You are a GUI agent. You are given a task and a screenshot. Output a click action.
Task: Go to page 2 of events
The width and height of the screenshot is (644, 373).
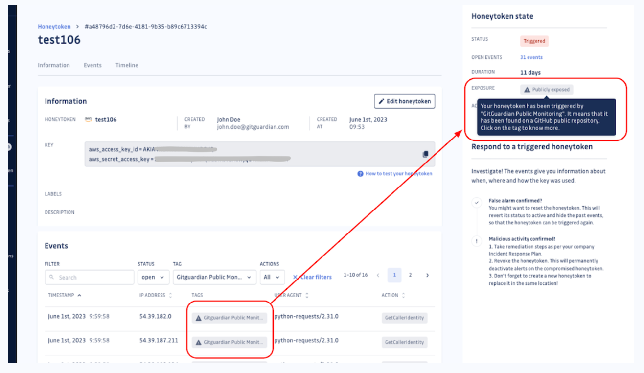411,275
